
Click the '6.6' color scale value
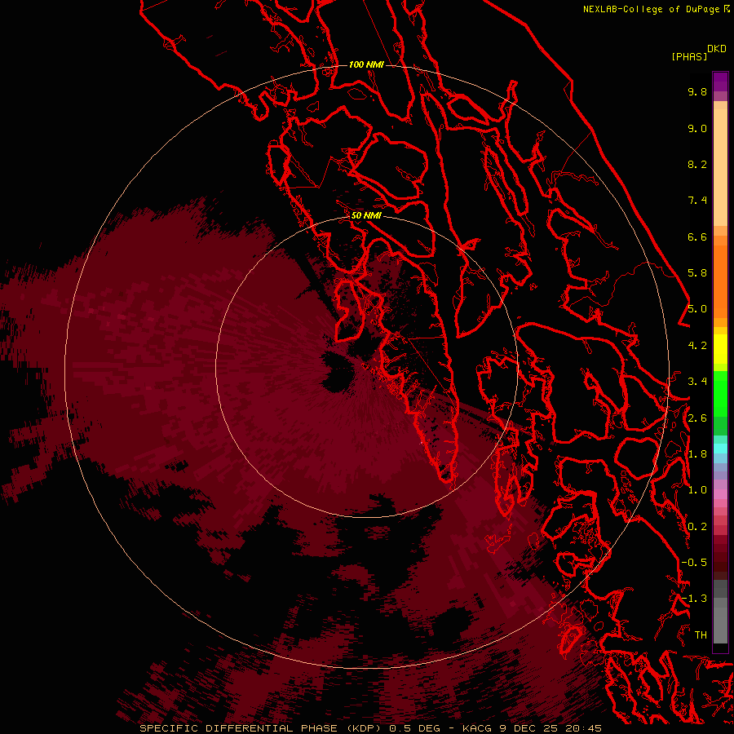pos(697,237)
